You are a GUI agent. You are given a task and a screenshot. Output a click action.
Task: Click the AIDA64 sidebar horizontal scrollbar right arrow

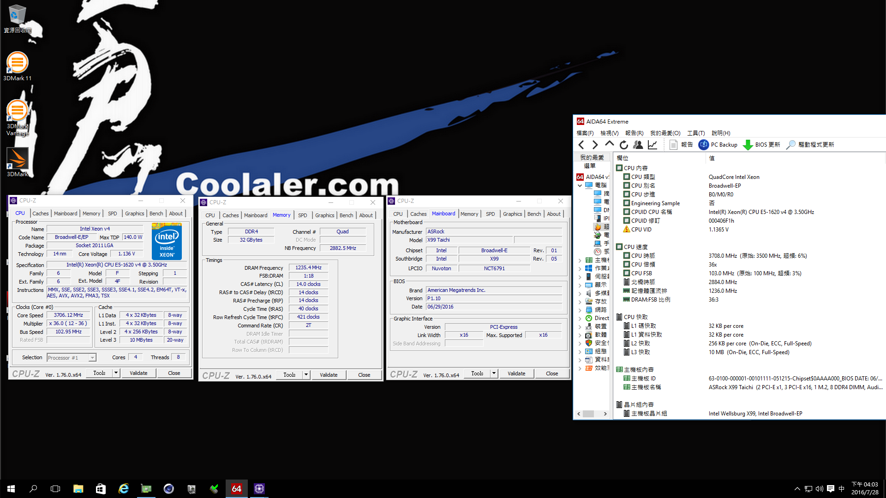605,414
